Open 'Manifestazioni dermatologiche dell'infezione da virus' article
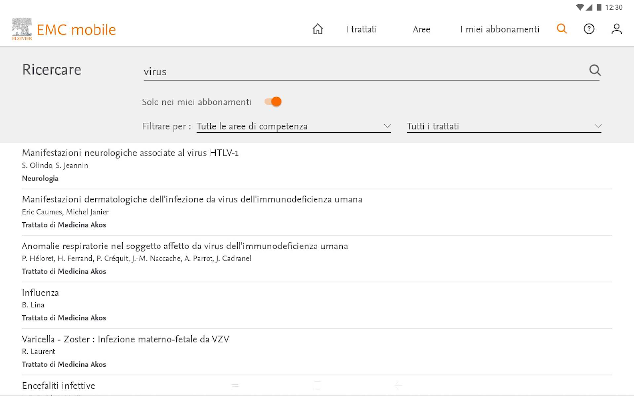634x396 pixels. pyautogui.click(x=192, y=199)
